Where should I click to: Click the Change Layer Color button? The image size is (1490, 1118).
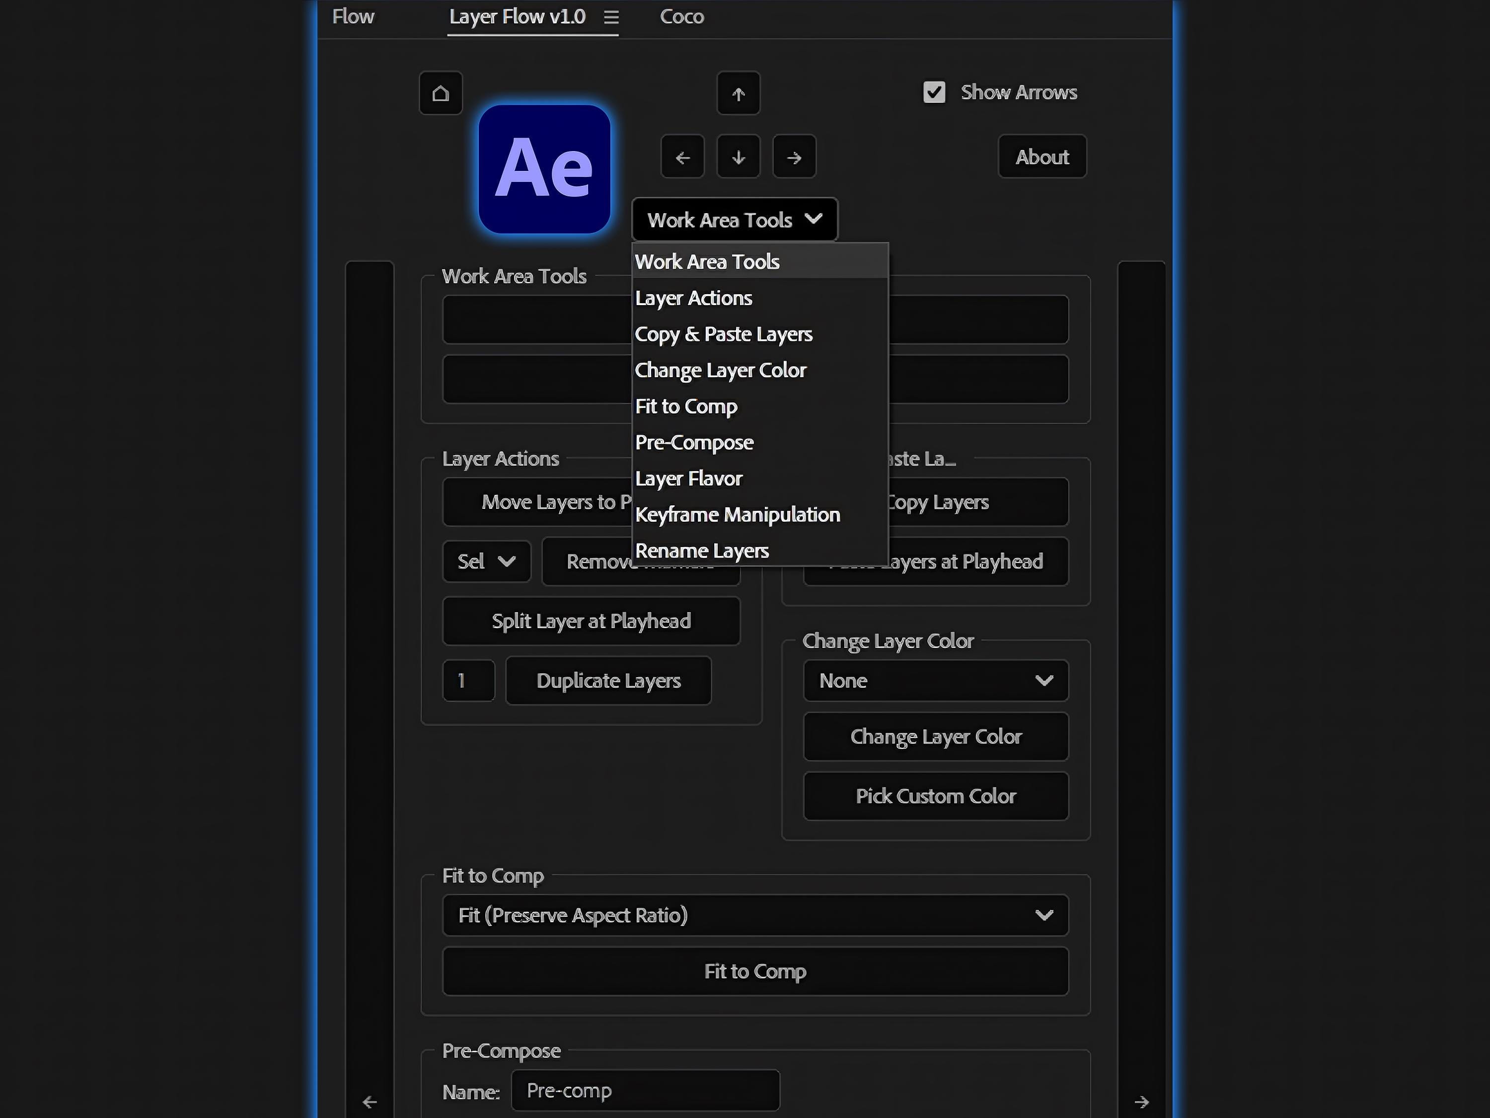[x=936, y=736]
